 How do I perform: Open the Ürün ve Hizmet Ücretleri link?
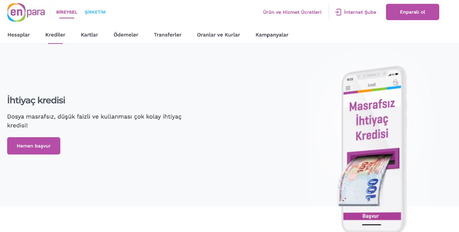292,12
